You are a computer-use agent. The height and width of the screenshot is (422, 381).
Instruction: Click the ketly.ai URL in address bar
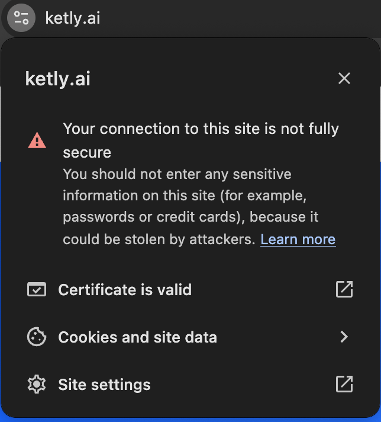(x=73, y=18)
